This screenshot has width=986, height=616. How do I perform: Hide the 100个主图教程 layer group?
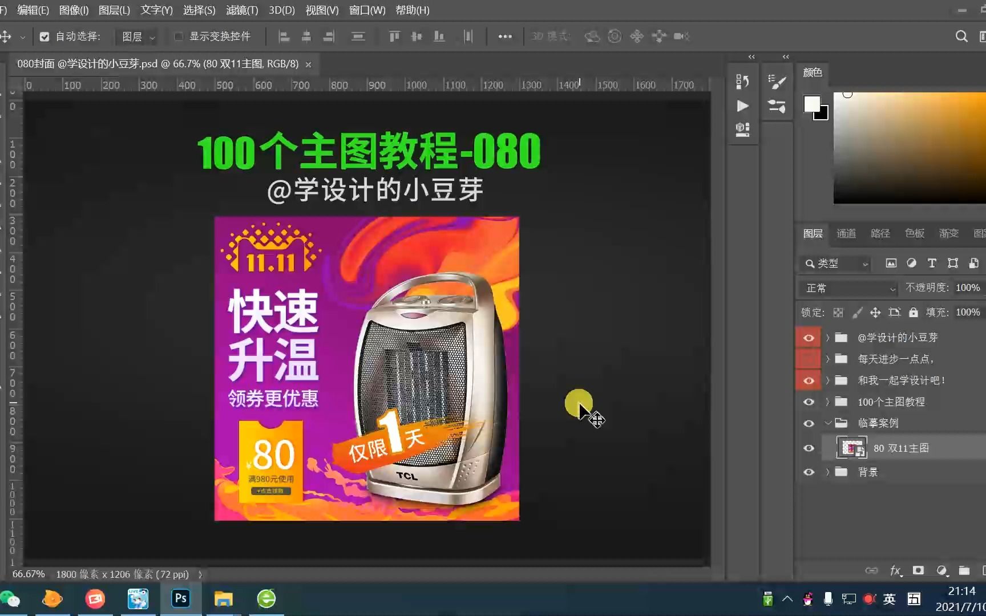(x=809, y=402)
